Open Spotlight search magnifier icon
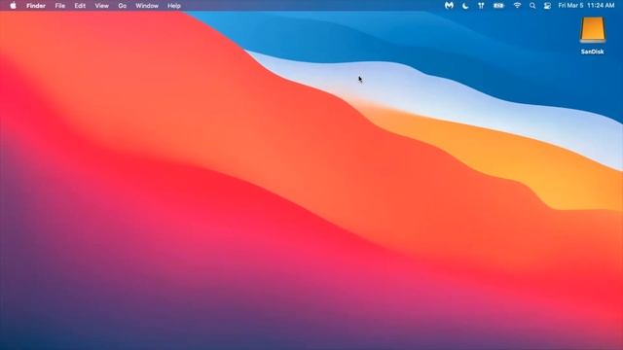Image resolution: width=623 pixels, height=350 pixels. click(532, 6)
